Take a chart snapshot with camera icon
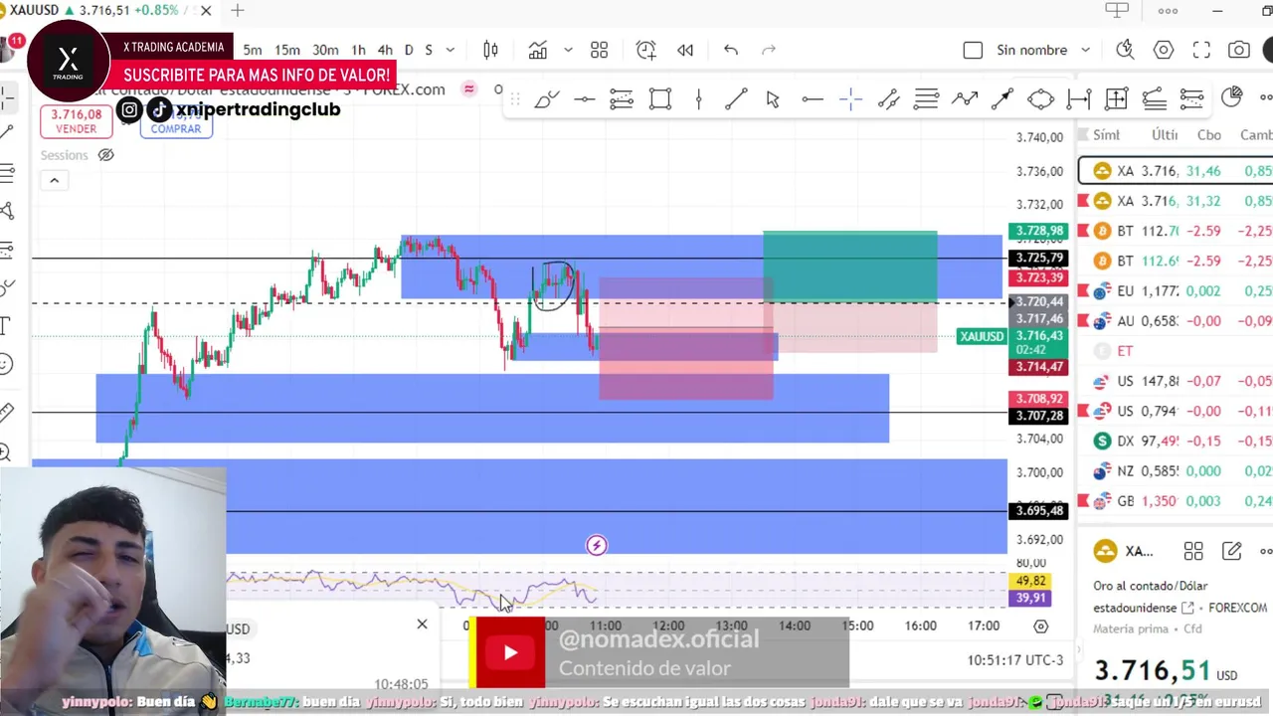Image resolution: width=1273 pixels, height=716 pixels. [x=1239, y=50]
